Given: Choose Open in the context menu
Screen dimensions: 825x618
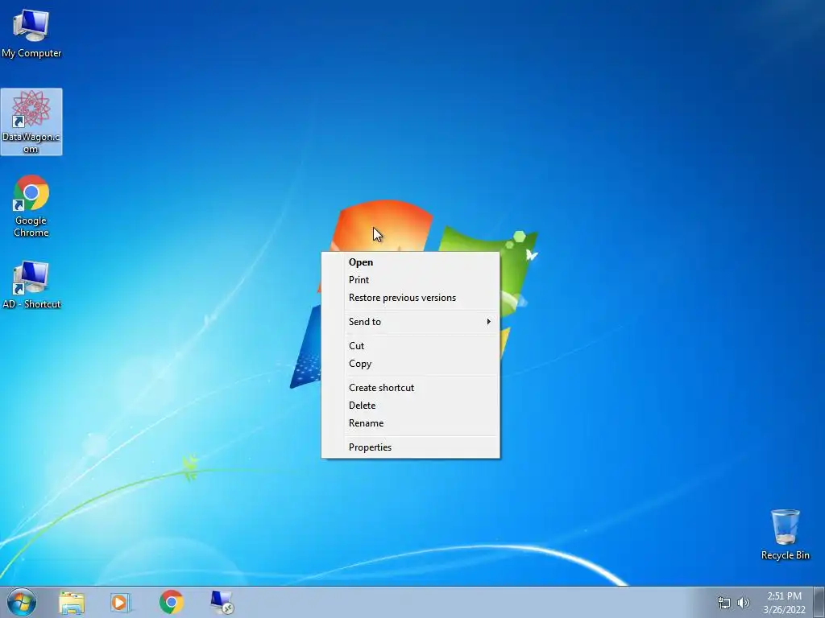Looking at the screenshot, I should click(x=410, y=262).
